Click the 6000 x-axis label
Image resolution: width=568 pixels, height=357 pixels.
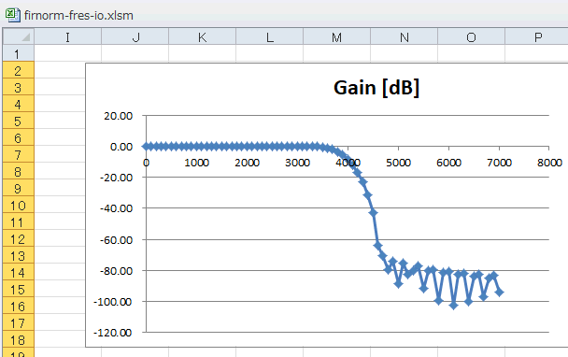(x=448, y=163)
